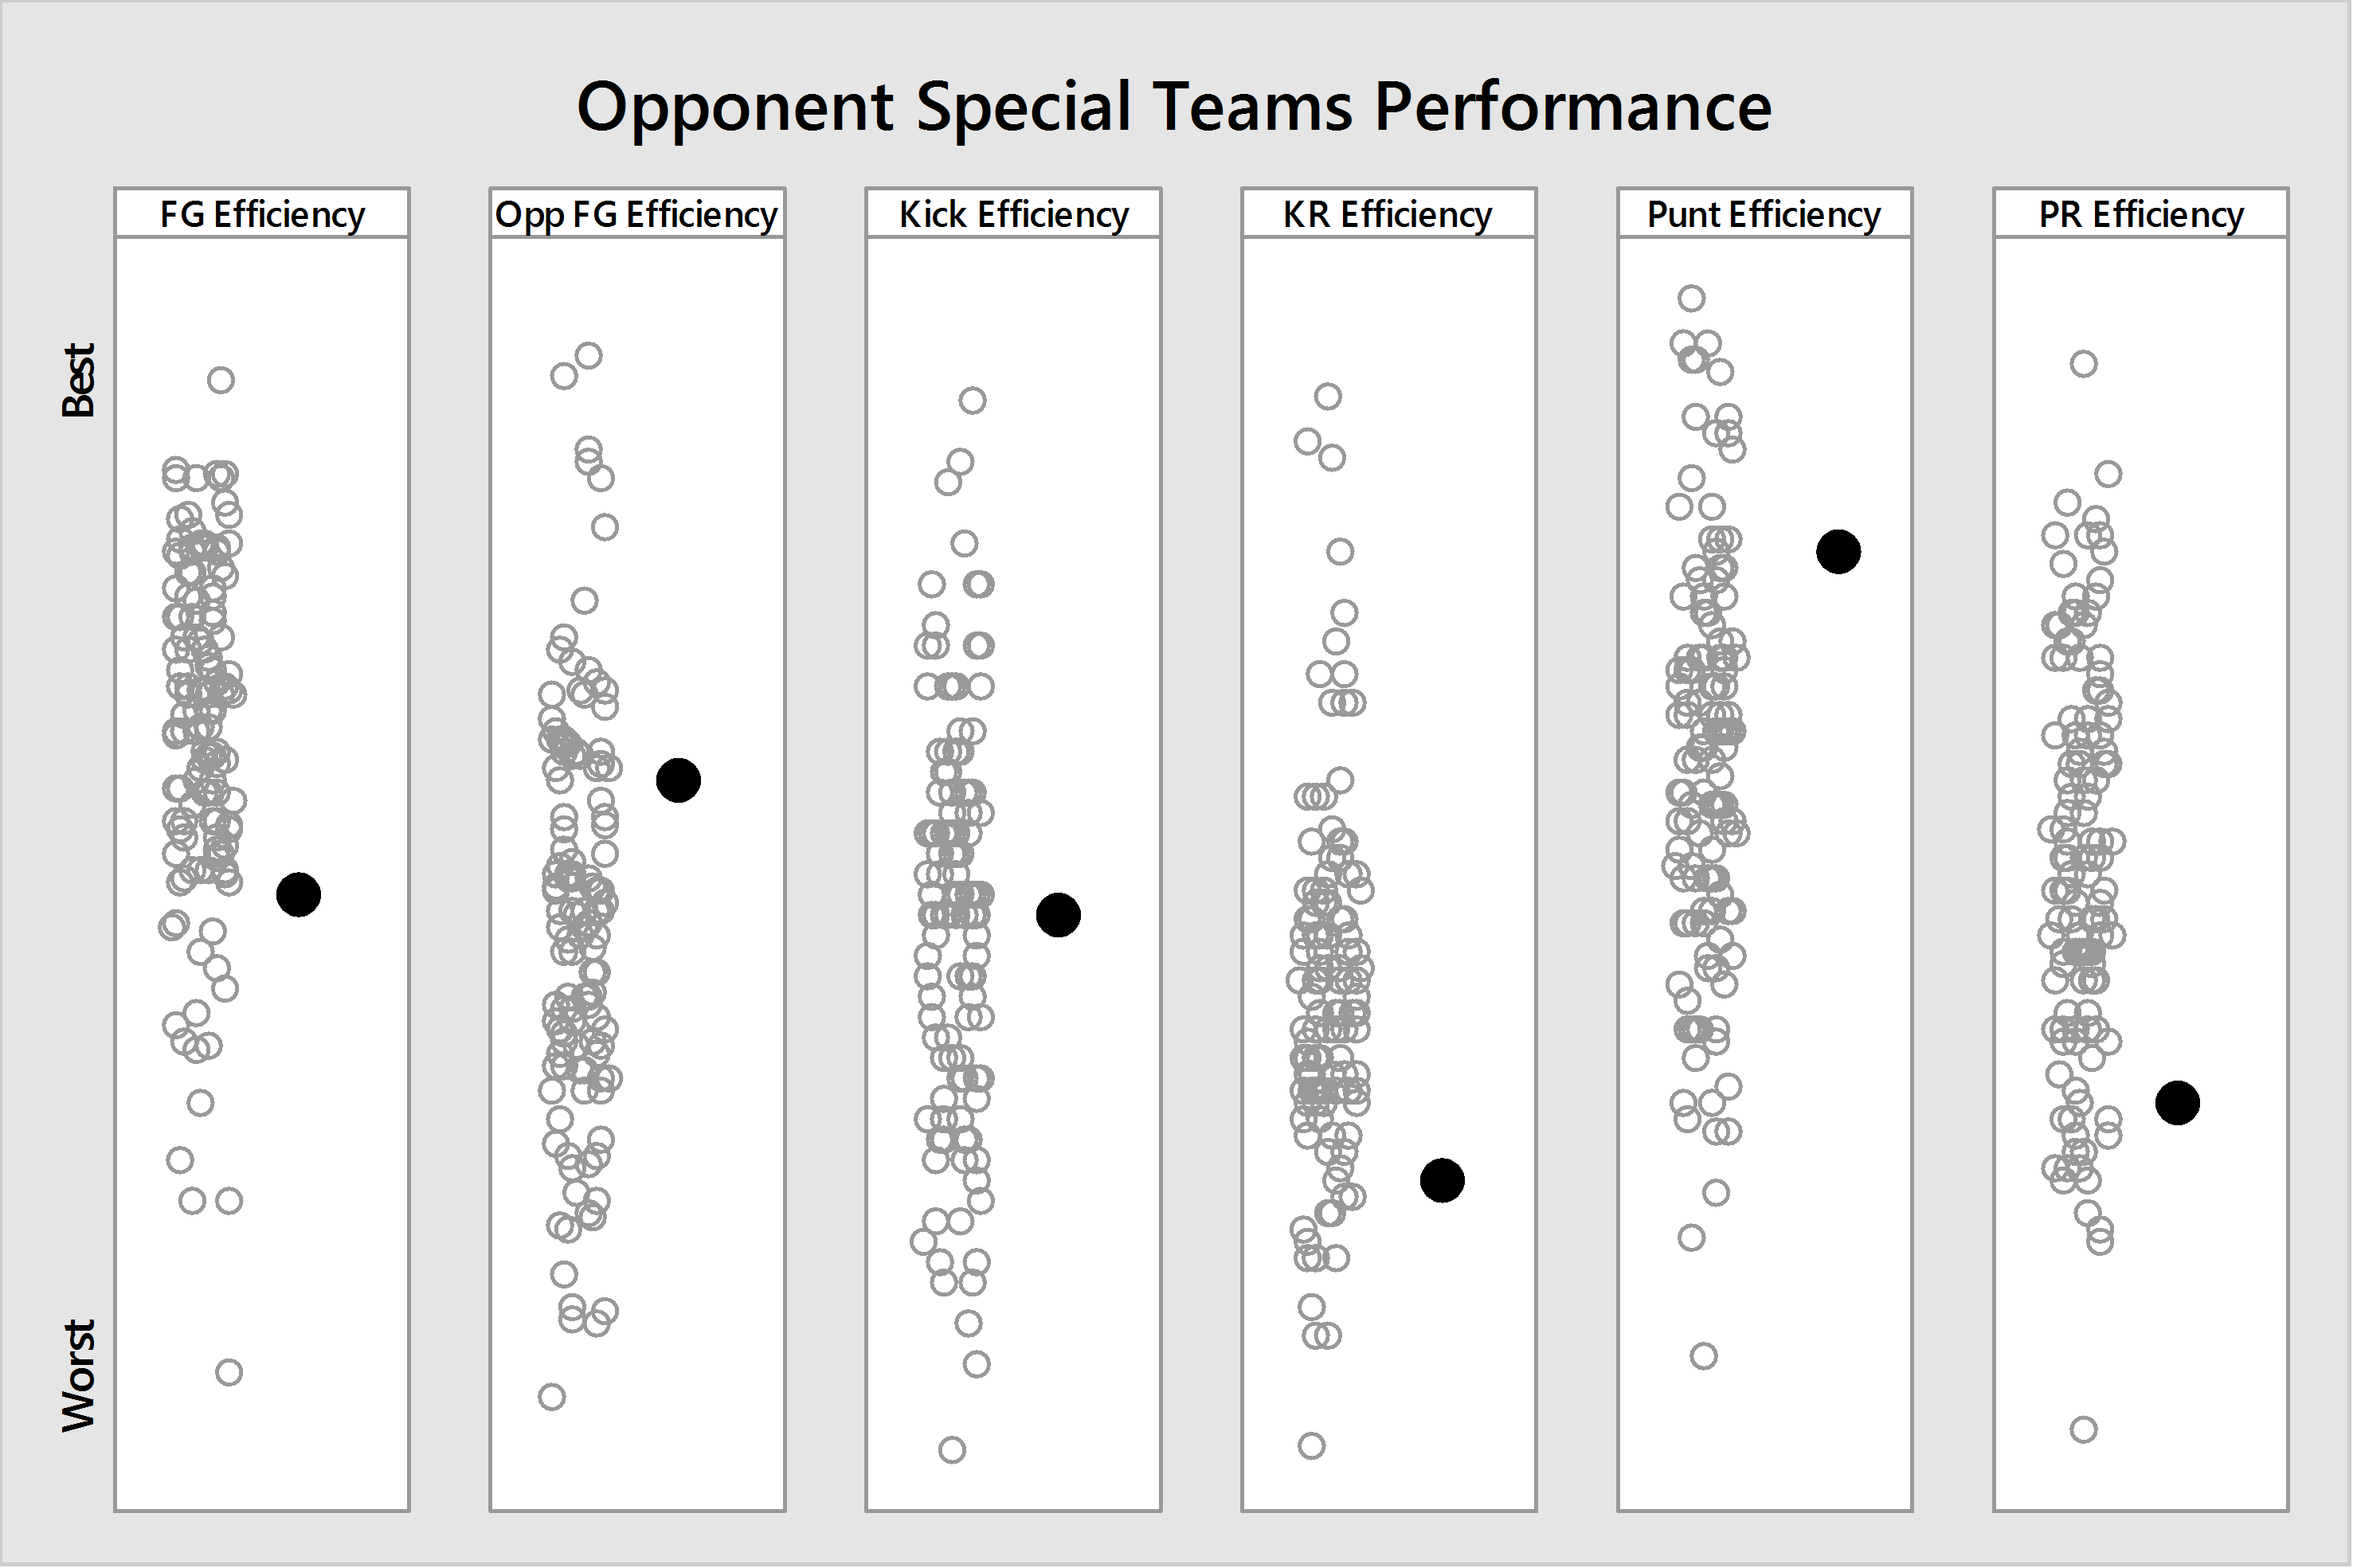This screenshot has height=1568, width=2353.
Task: Click the topmost open circle in Kick Efficiency
Action: tap(972, 401)
